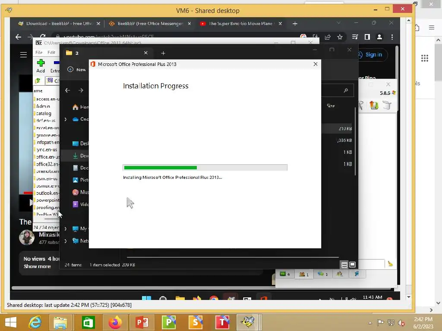
Task: Click the 7-Zip Add button
Action: pyautogui.click(x=41, y=66)
